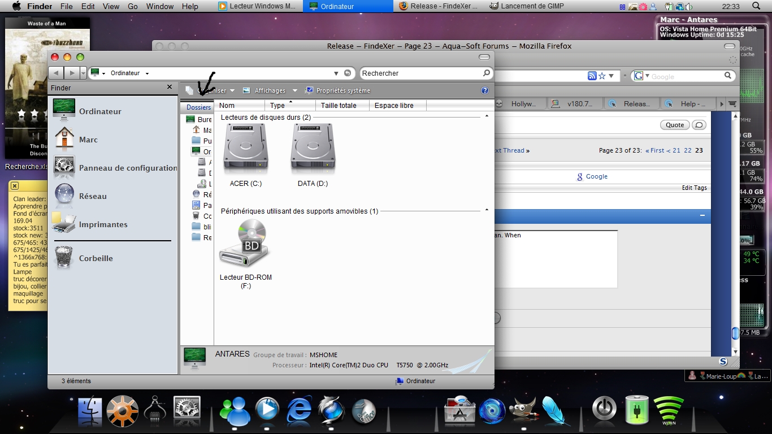The image size is (772, 434).
Task: Close the Finder sidebar panel
Action: pyautogui.click(x=170, y=87)
